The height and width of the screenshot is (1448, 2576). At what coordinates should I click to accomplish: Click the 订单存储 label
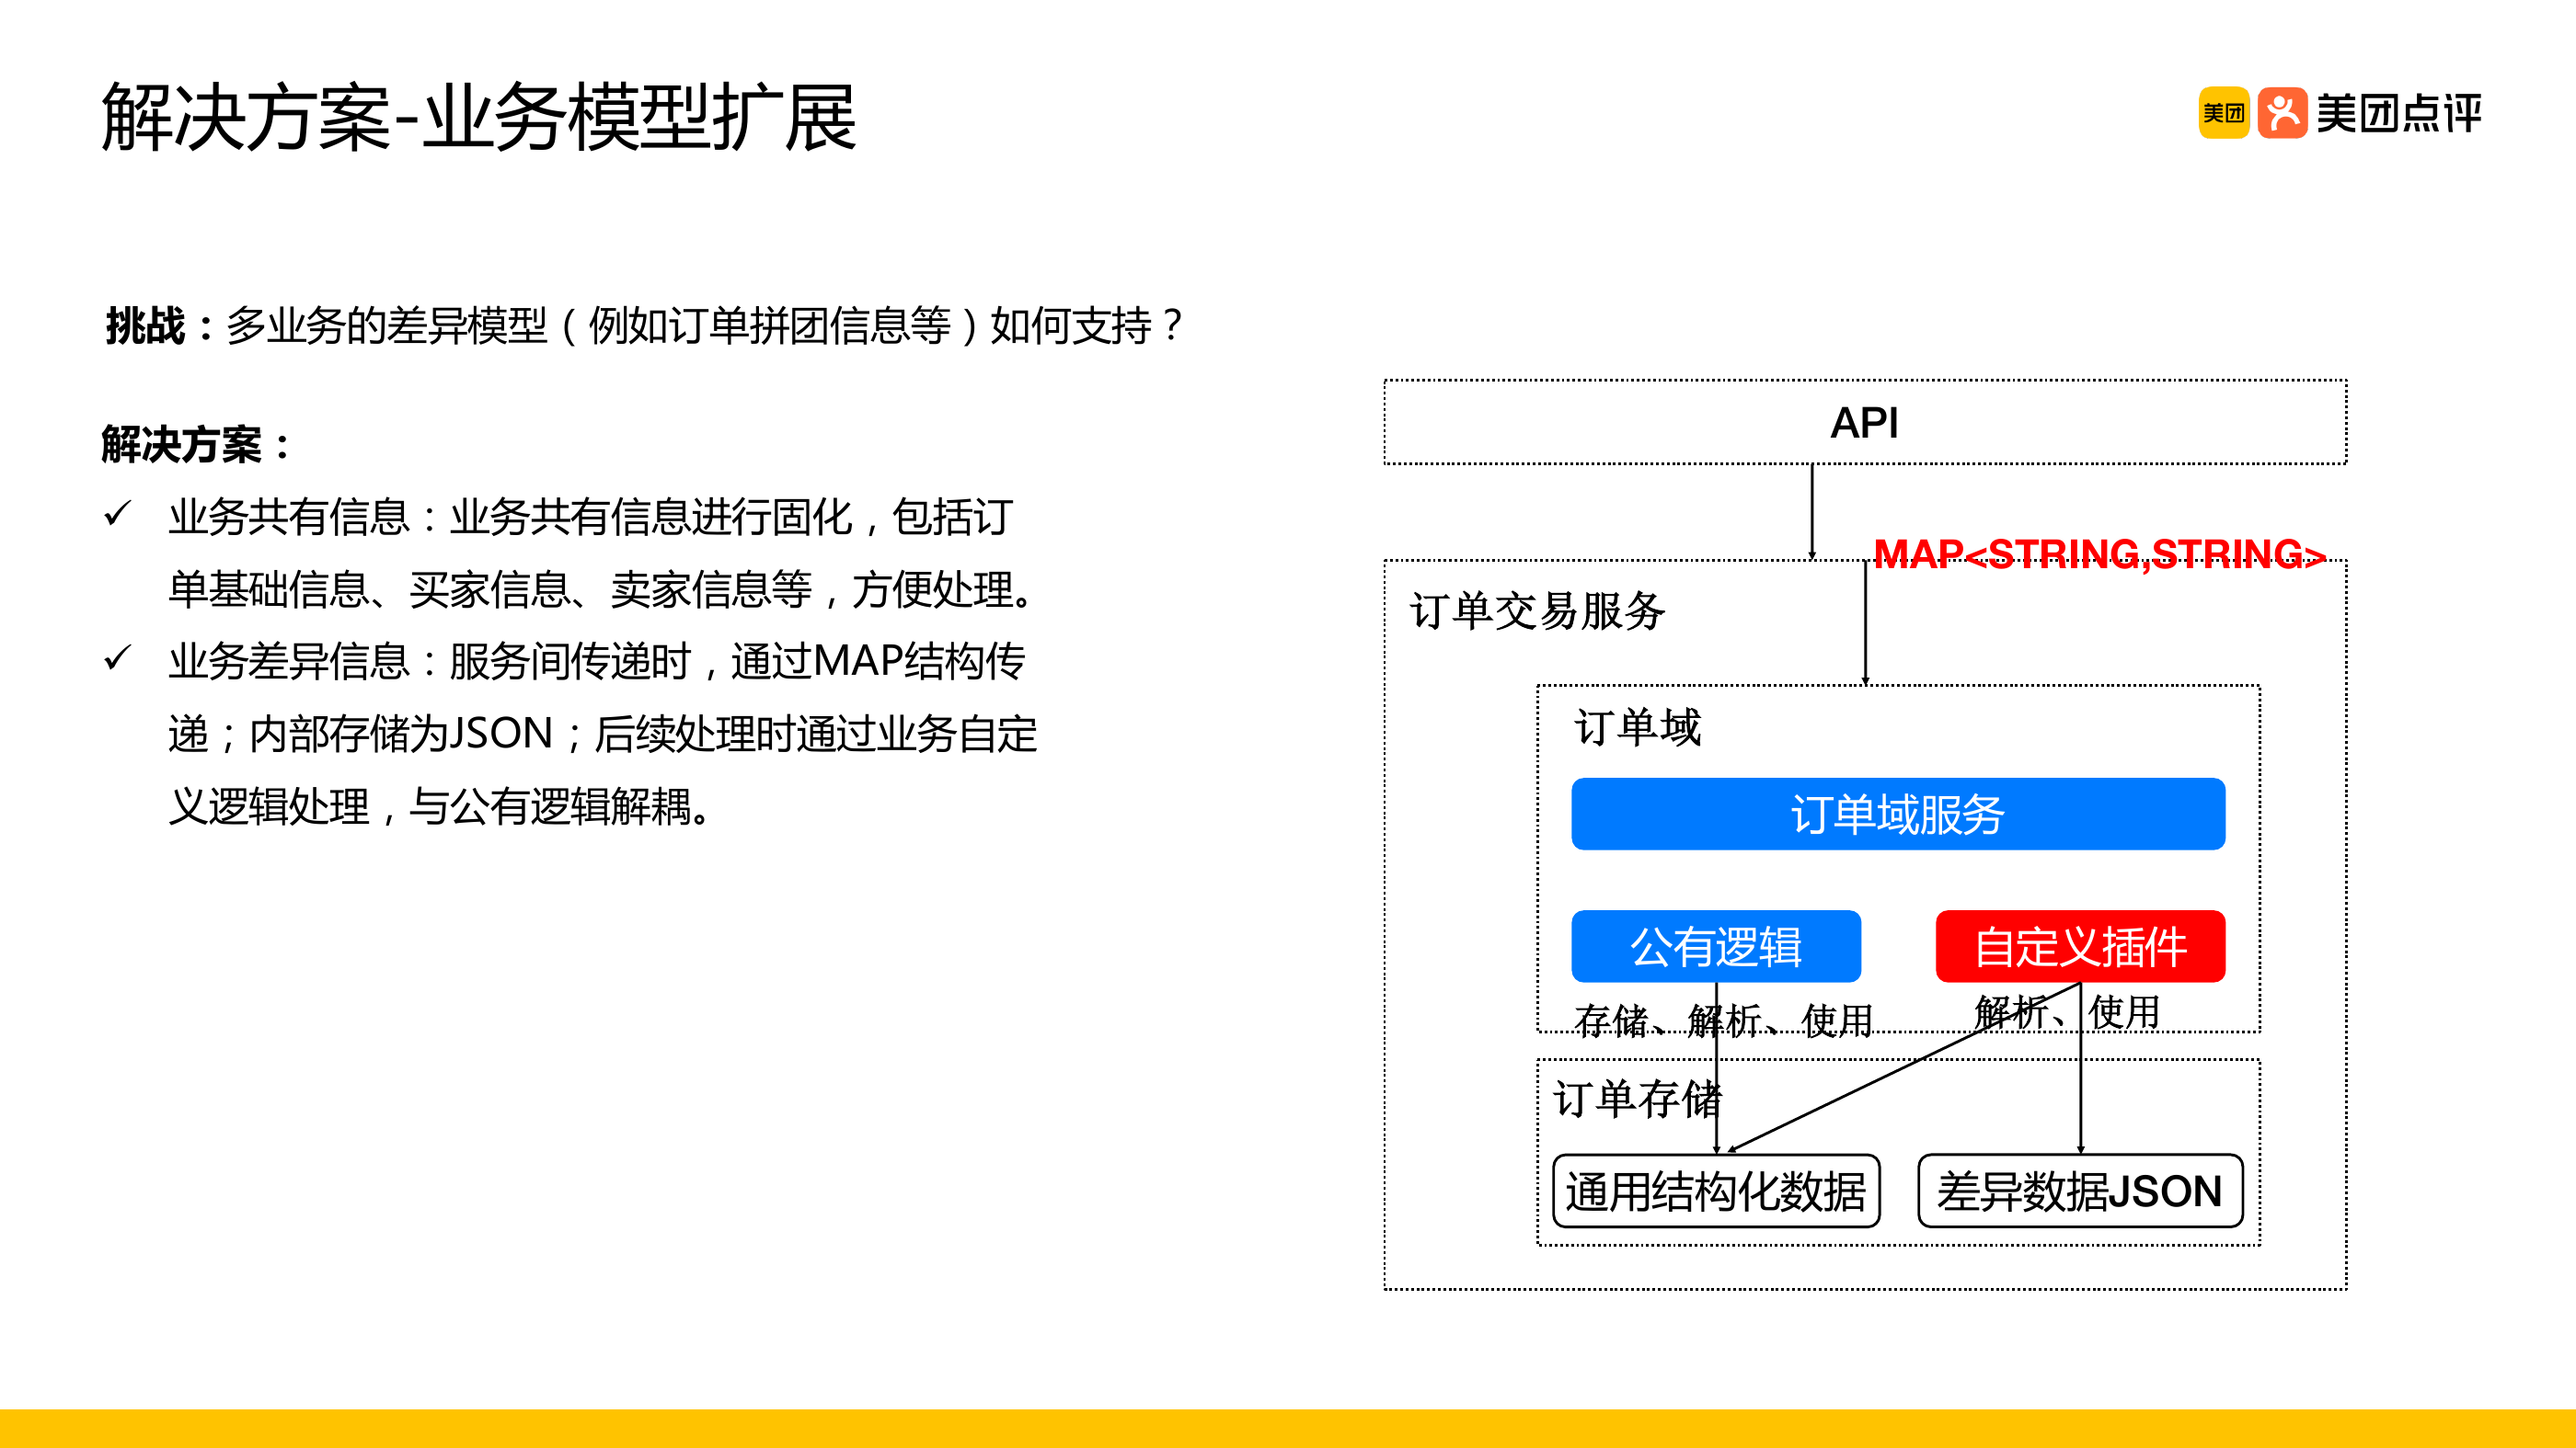[x=1638, y=1099]
